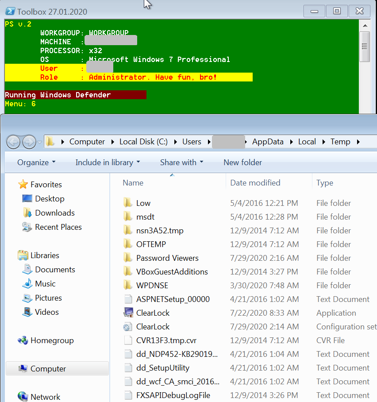The image size is (377, 402).
Task: Select the VBoxGuestAdditions folder icon
Action: click(x=128, y=271)
